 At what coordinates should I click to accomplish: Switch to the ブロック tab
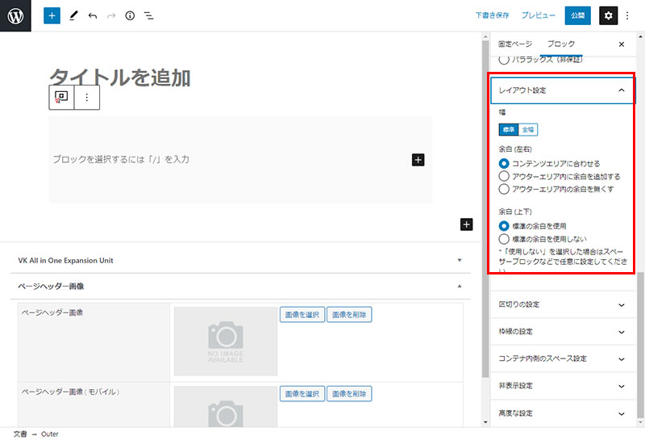point(560,44)
